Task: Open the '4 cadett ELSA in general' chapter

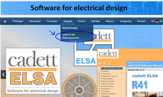Action: [109, 76]
